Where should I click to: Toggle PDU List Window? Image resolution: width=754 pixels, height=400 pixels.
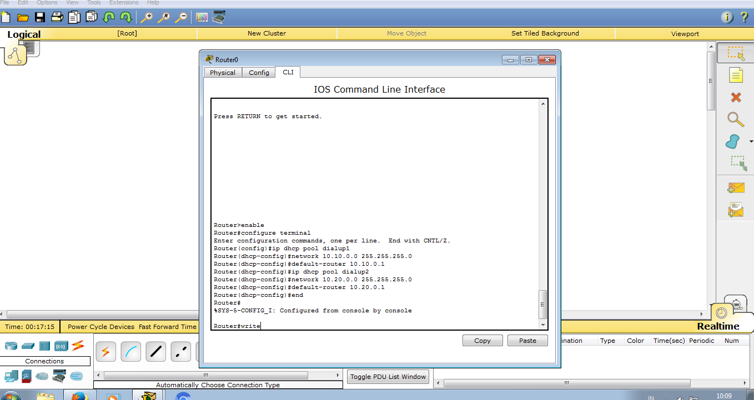click(388, 377)
